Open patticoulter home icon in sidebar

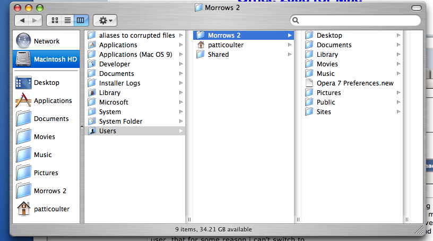[x=23, y=209]
